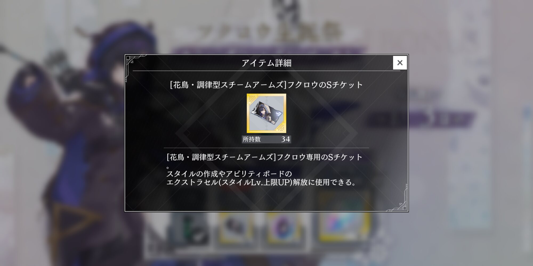This screenshot has height=266, width=533.
Task: Click the フクロウ専用のSチケット description line
Action: pos(265,157)
